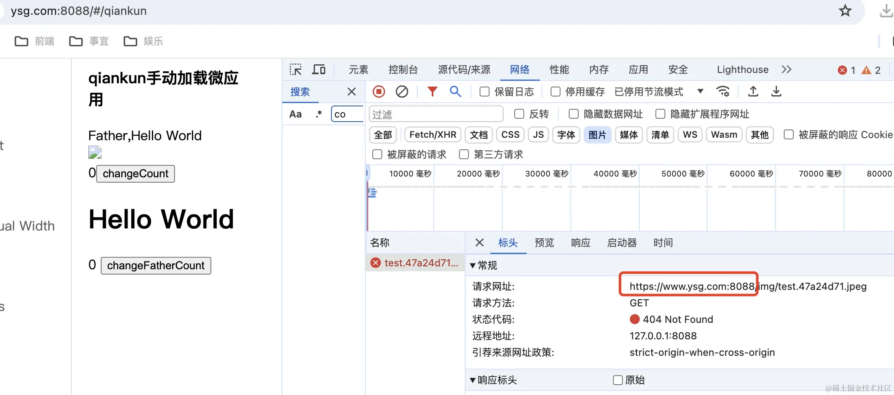Toggle 反转 filter checkbox

point(519,114)
